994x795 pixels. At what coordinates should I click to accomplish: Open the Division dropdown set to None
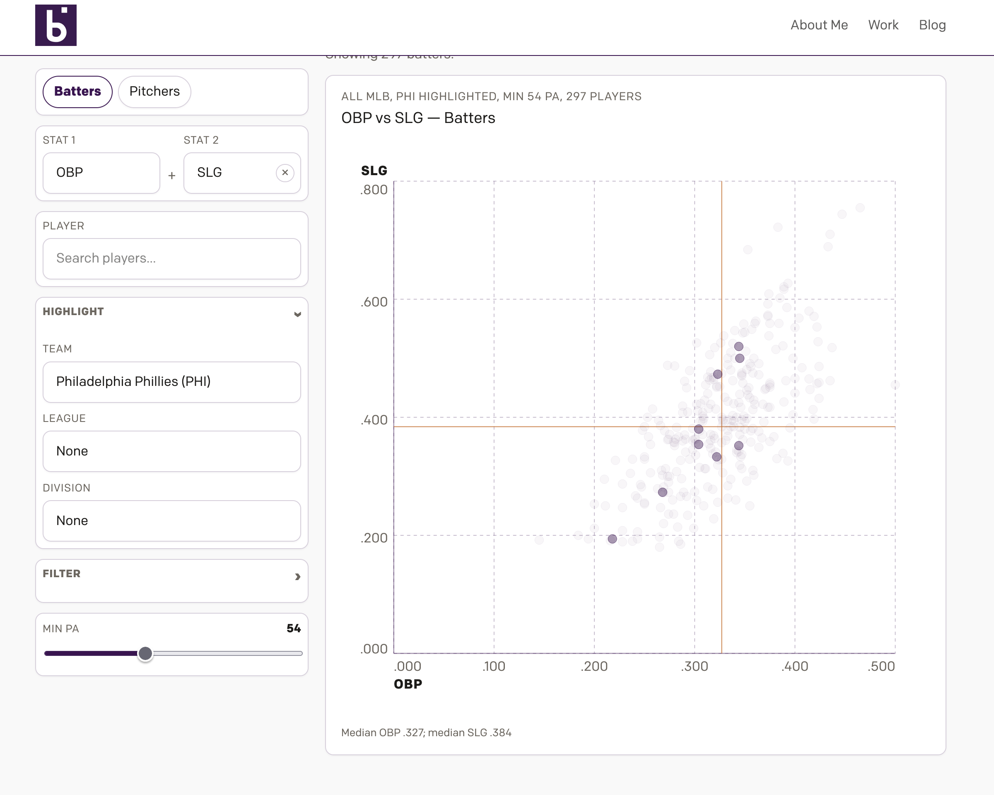[x=171, y=521]
